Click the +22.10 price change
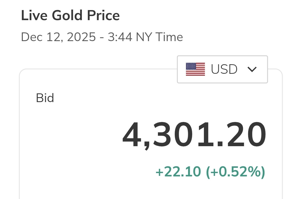The height and width of the screenshot is (199, 299). [x=178, y=172]
